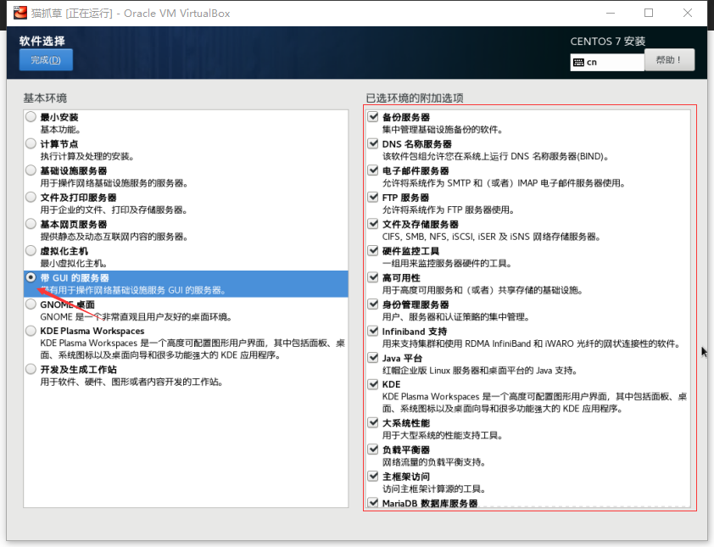
Task: Click the 软件选择 heading text
Action: [42, 41]
